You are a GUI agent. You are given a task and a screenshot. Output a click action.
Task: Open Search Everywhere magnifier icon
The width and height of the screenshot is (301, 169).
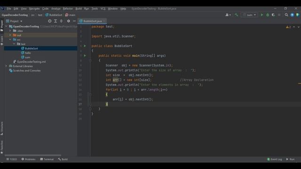286,15
